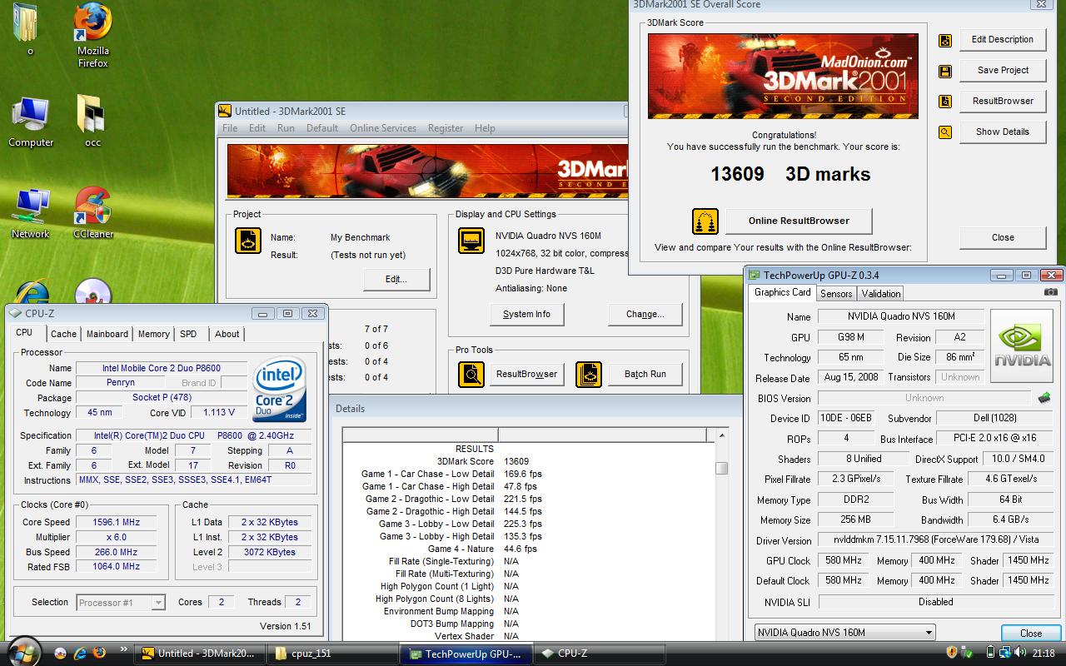Image resolution: width=1066 pixels, height=666 pixels.
Task: Switch to the Sensors tab in GPU-Z
Action: click(836, 294)
